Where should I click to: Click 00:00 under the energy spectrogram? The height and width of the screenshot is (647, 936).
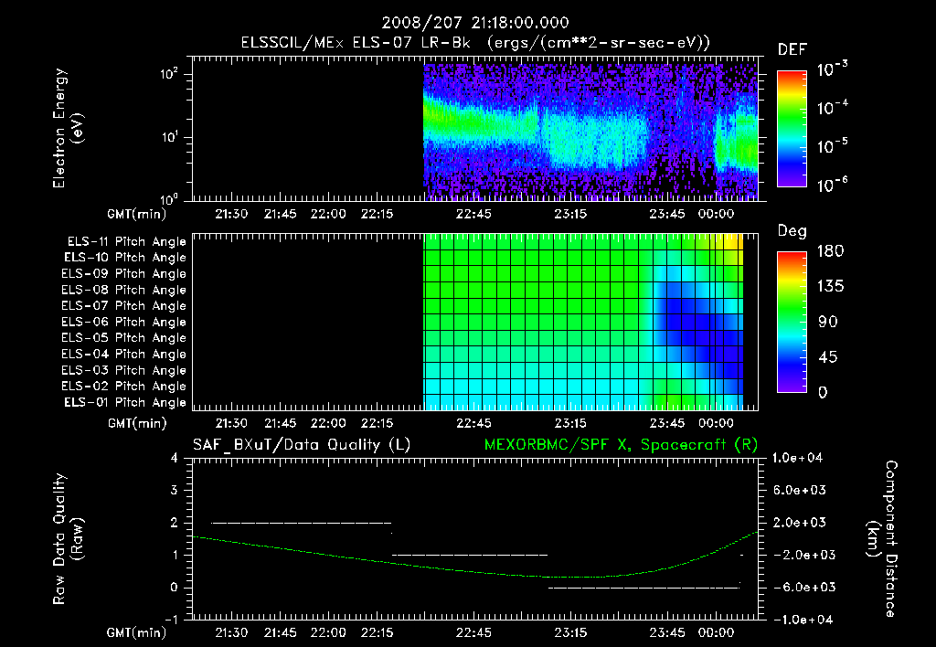tap(716, 214)
